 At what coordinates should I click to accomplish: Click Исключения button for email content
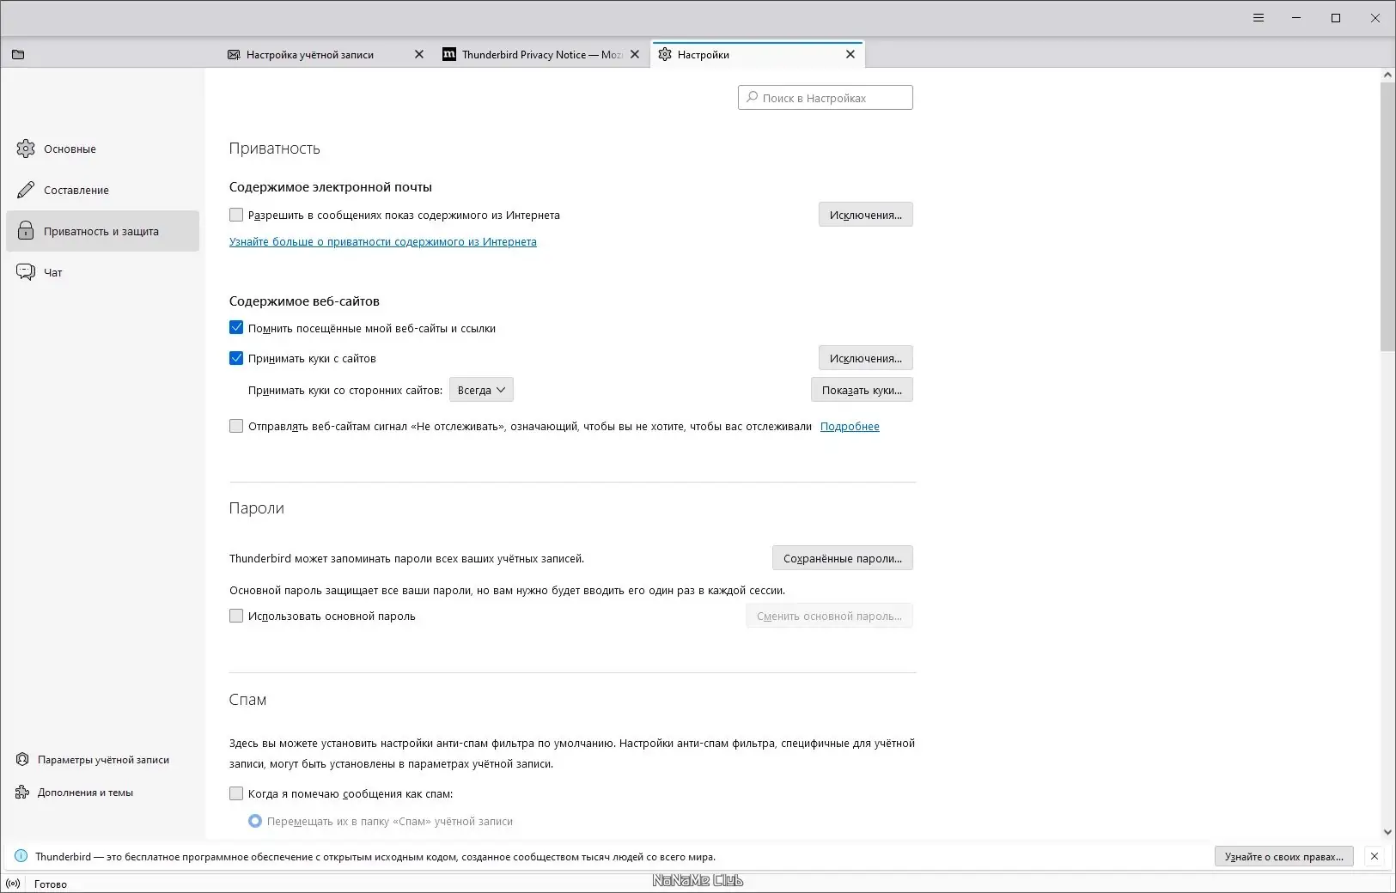(865, 215)
